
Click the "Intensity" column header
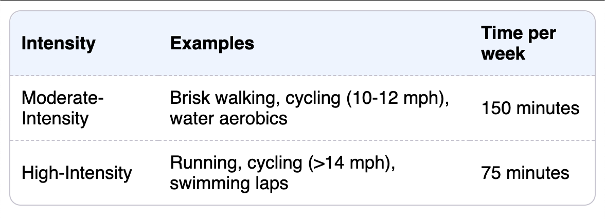click(x=58, y=44)
